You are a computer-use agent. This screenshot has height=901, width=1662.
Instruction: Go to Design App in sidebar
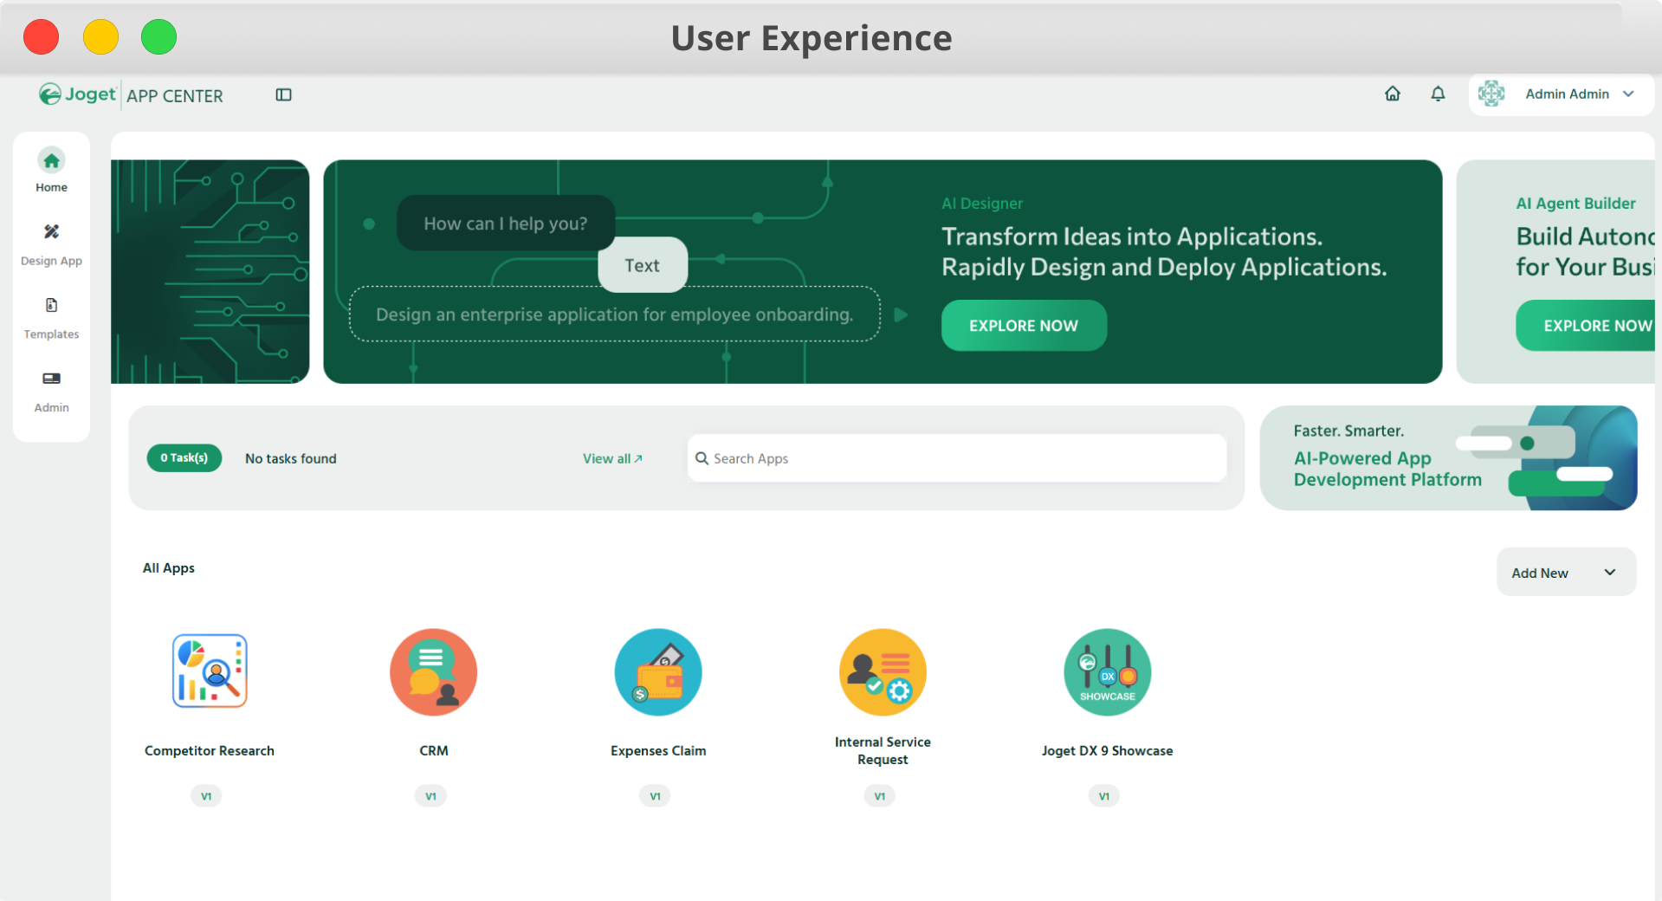(51, 244)
